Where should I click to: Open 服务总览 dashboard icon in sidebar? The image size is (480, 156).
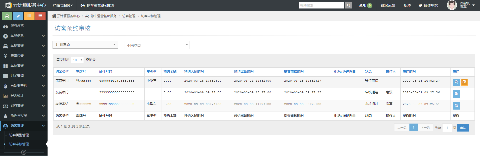pos(6,26)
